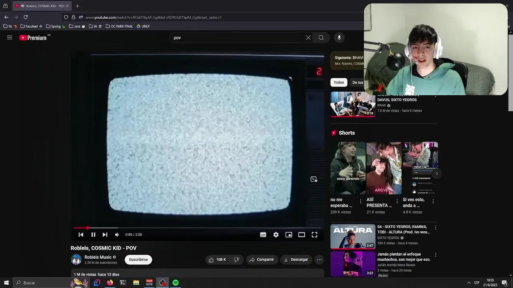Open the 'no me esperaba' Short
The height and width of the screenshot is (288, 513).
348,168
